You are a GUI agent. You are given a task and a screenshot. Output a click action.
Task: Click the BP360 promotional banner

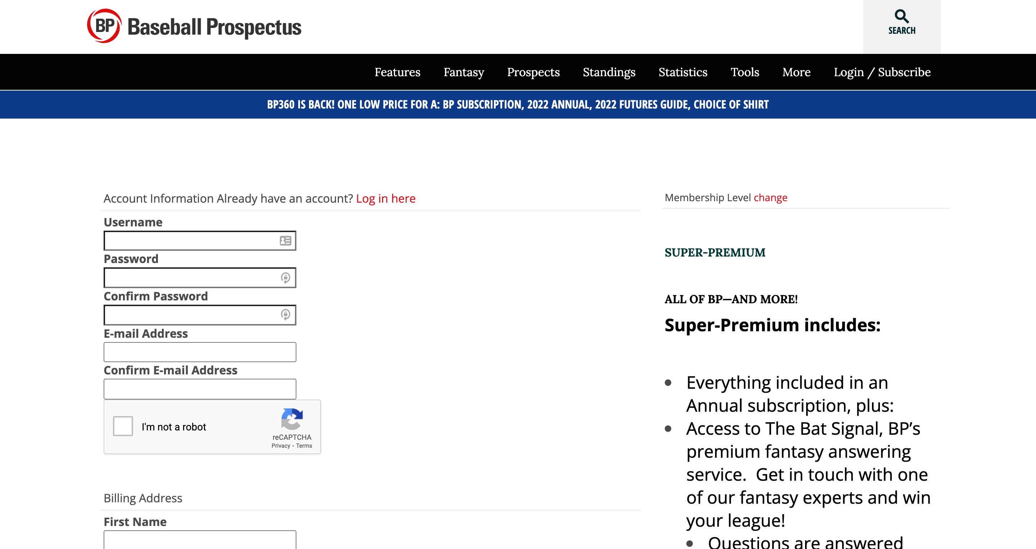pyautogui.click(x=518, y=104)
